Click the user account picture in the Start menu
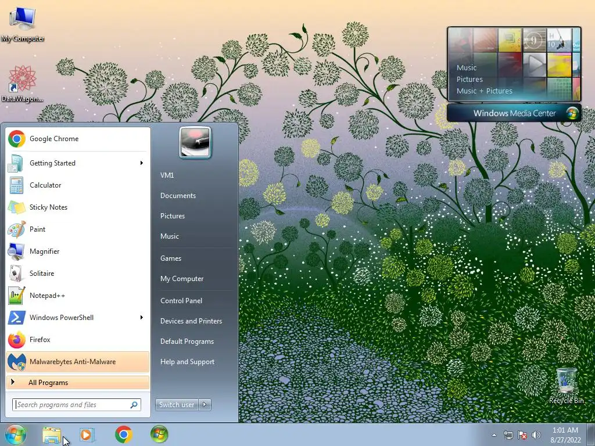Screen dimensions: 595x446 point(195,142)
